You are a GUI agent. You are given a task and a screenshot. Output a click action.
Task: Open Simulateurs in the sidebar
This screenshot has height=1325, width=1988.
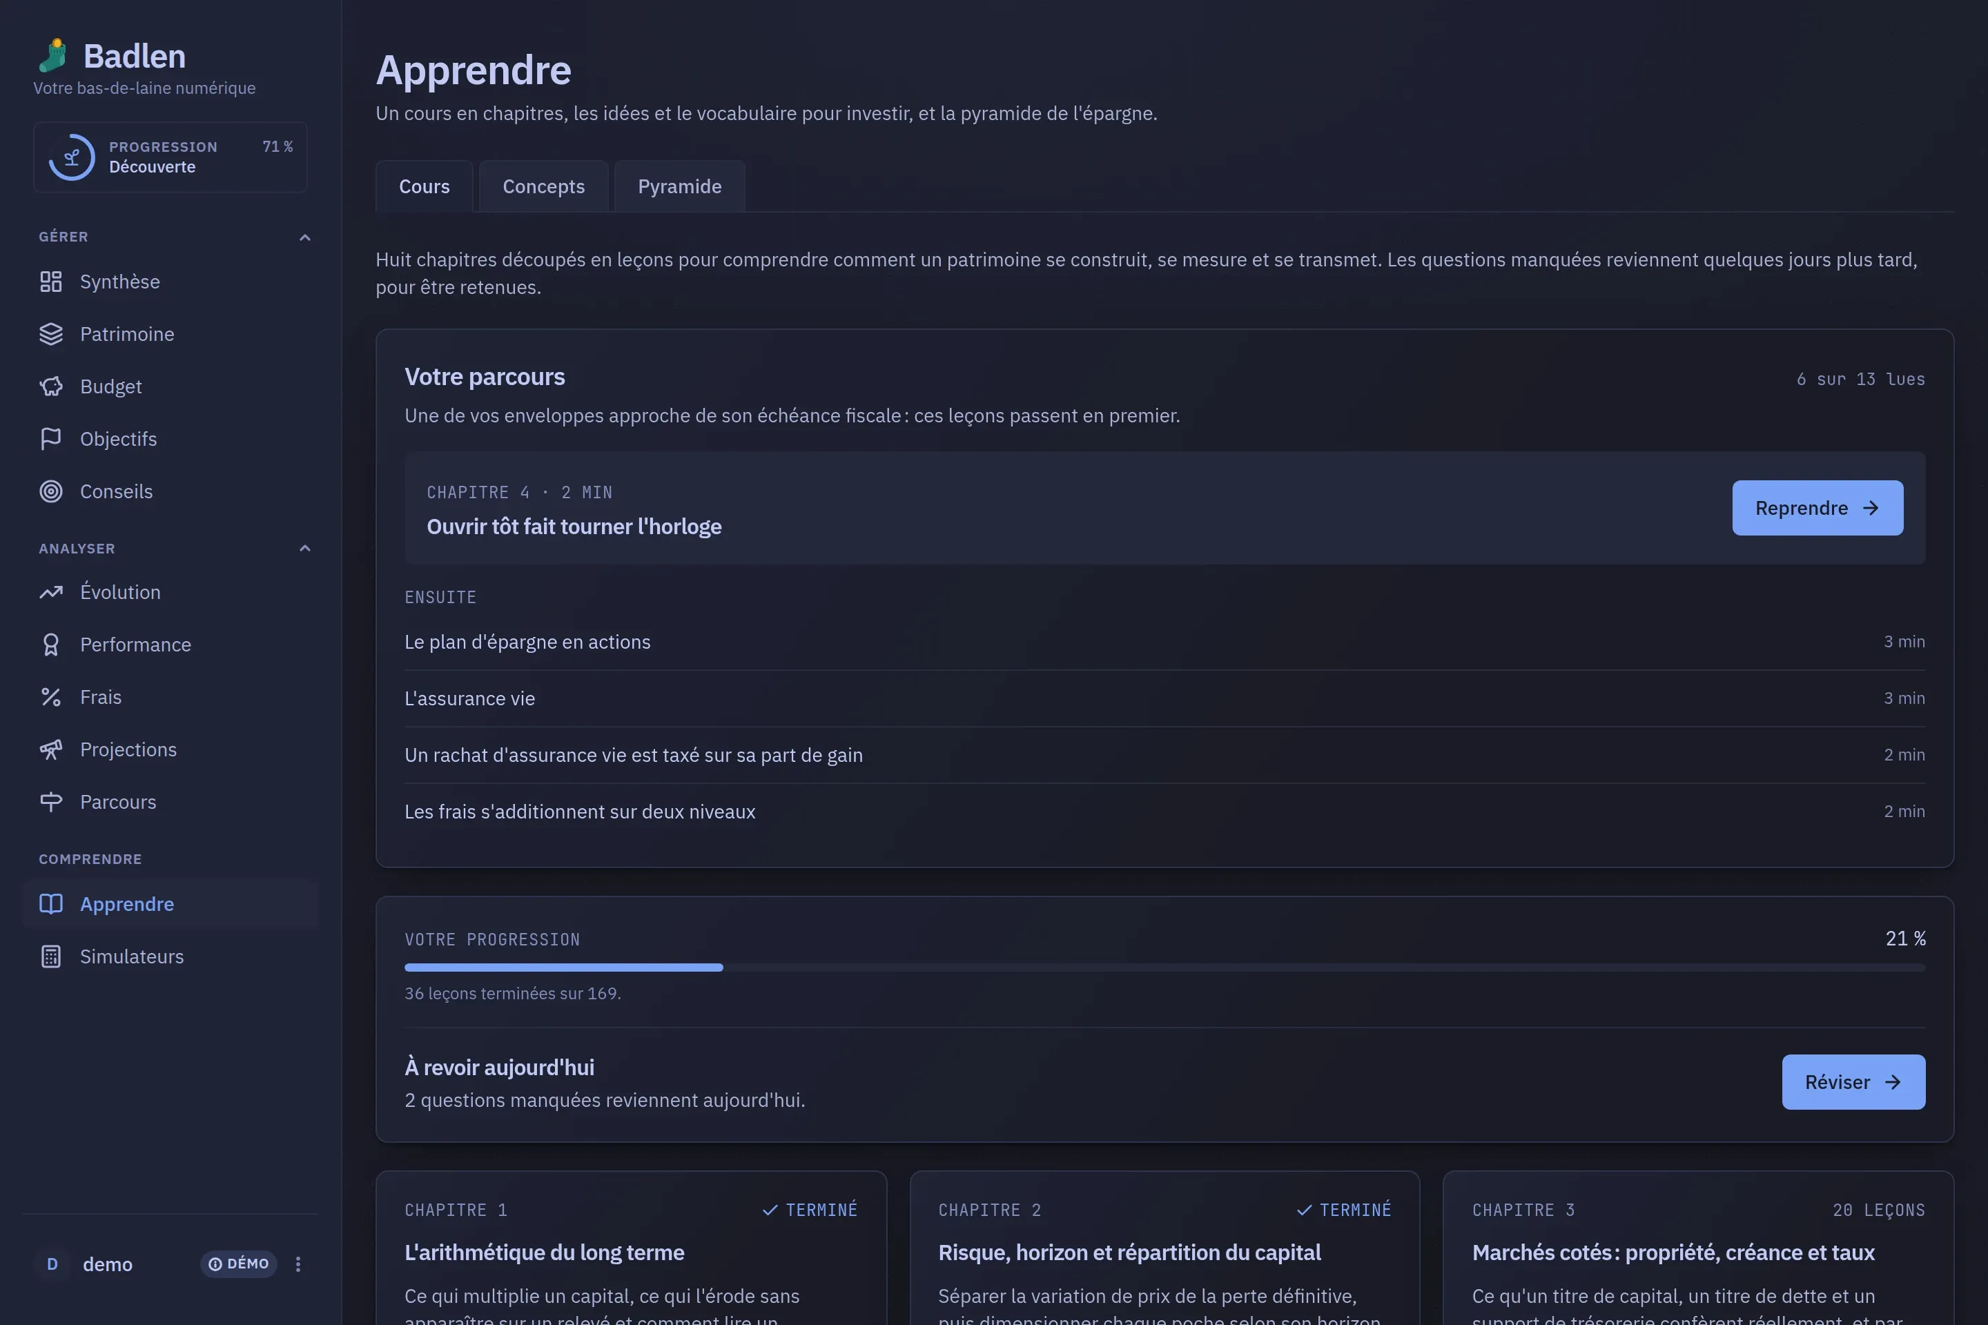[170, 956]
